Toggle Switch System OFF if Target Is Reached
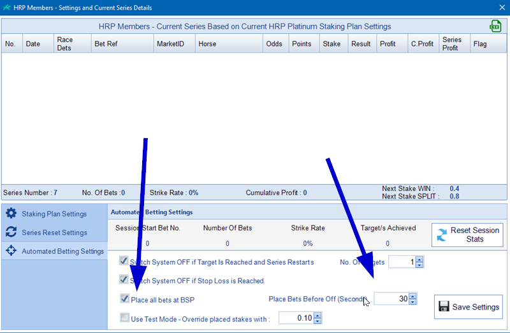Viewport: 510px width, 333px height. 124,260
